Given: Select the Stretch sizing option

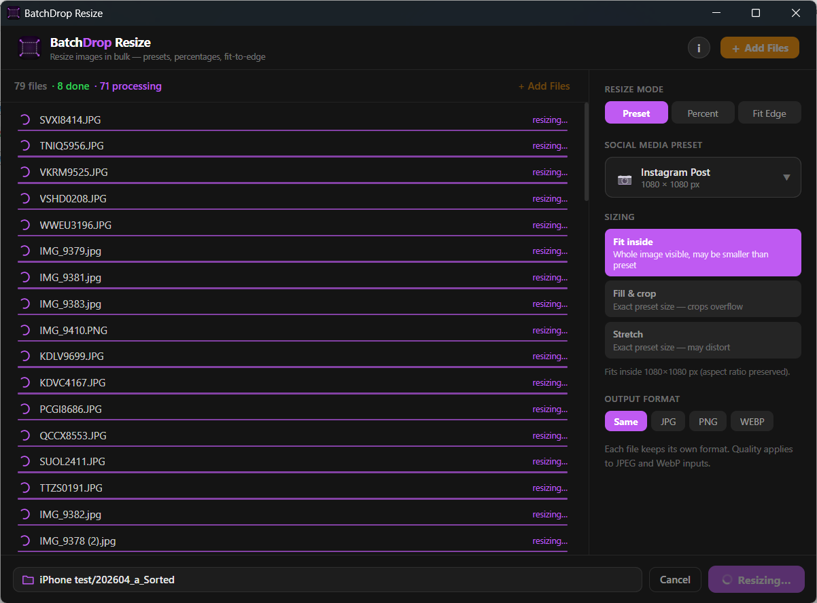Looking at the screenshot, I should 703,340.
